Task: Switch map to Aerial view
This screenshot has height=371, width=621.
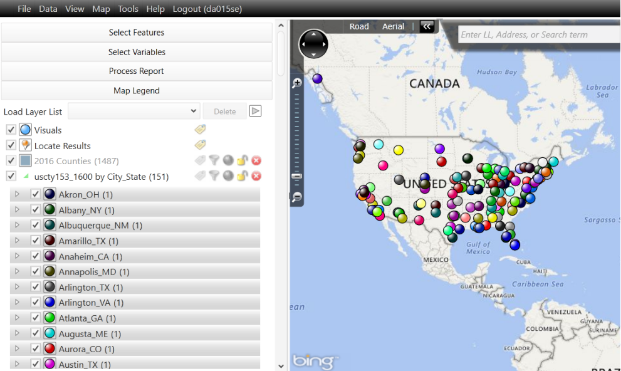Action: (x=393, y=26)
